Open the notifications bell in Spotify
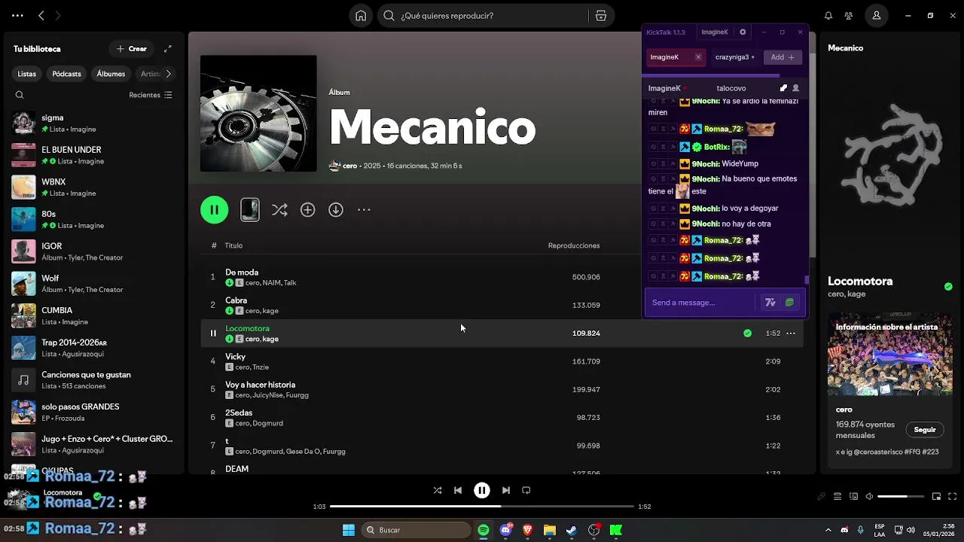 click(x=828, y=16)
